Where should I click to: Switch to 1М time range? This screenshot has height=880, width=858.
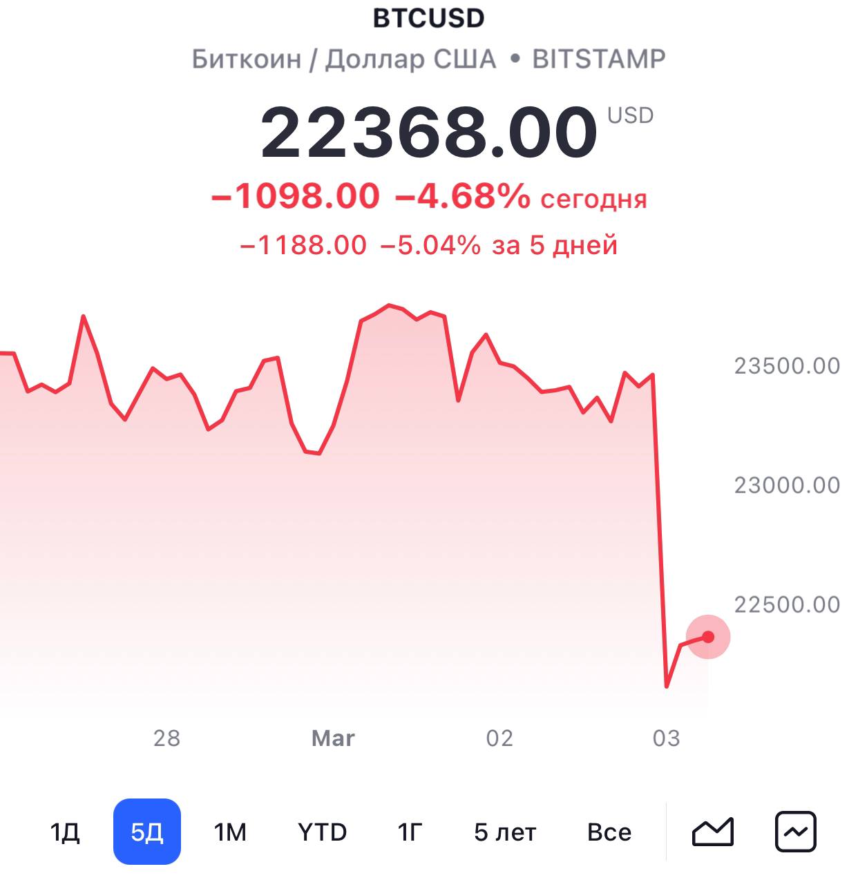click(x=230, y=832)
